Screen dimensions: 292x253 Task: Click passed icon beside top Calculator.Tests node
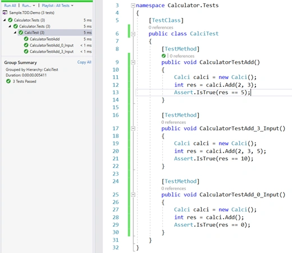(10, 20)
